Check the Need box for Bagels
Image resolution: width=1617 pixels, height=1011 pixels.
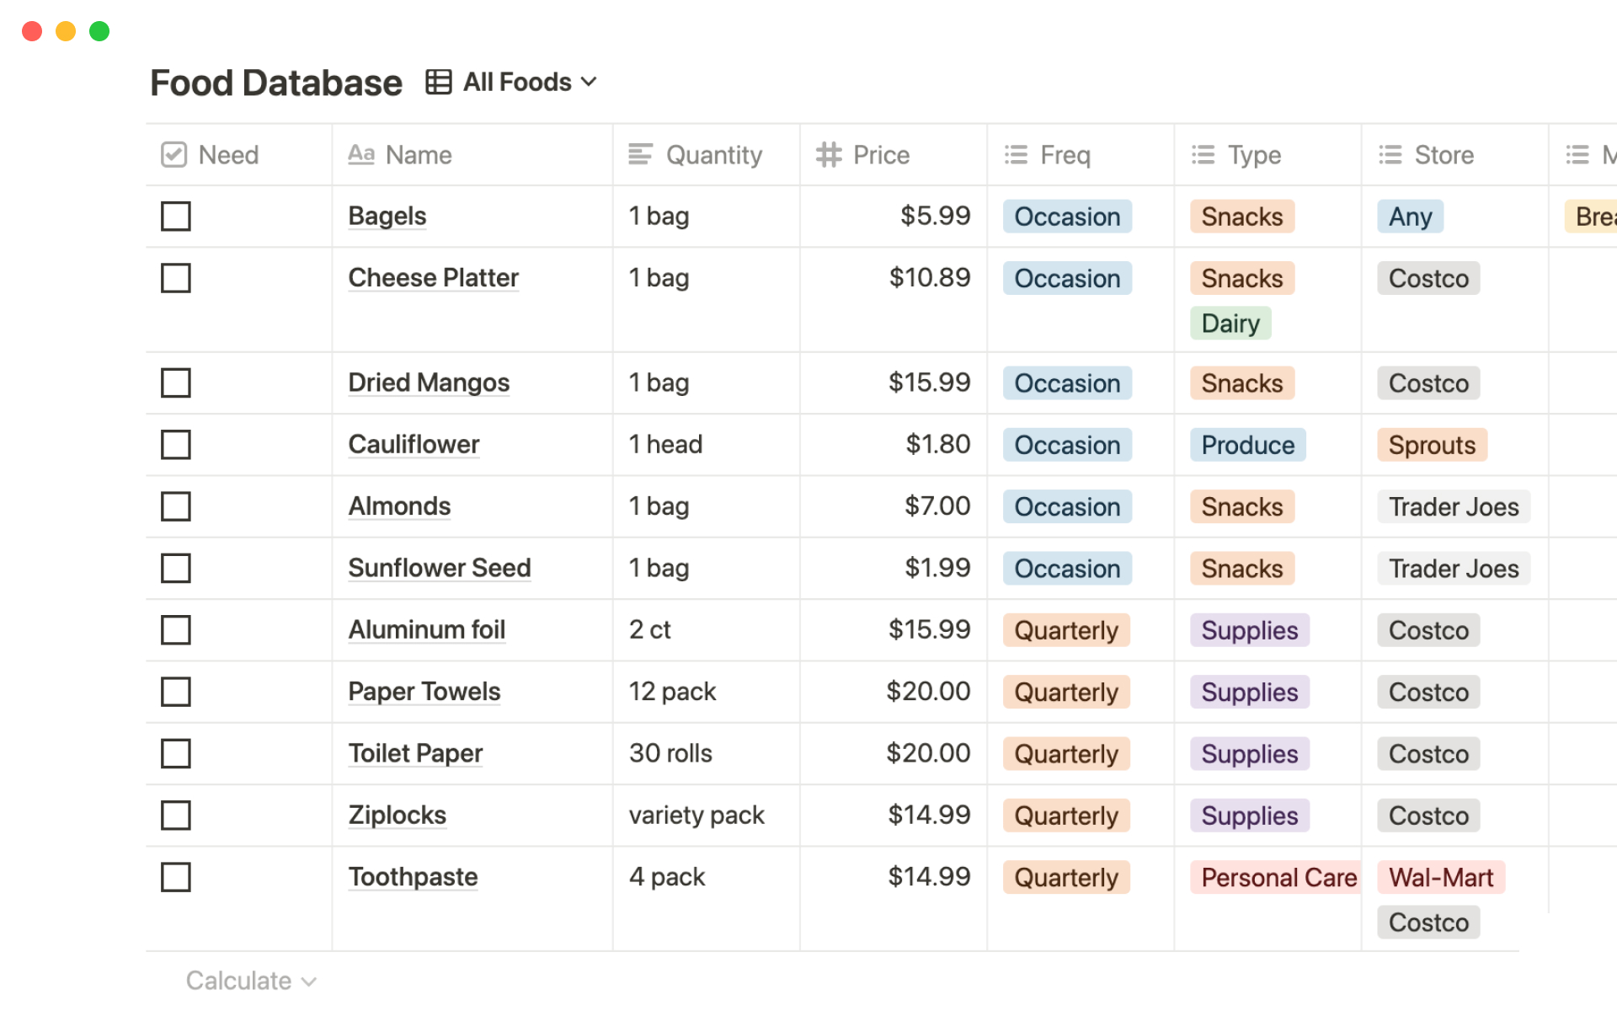(175, 216)
